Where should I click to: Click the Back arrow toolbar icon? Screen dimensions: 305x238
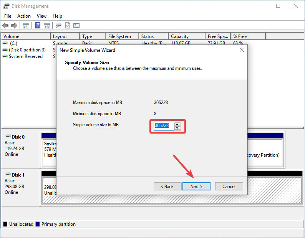point(5,25)
